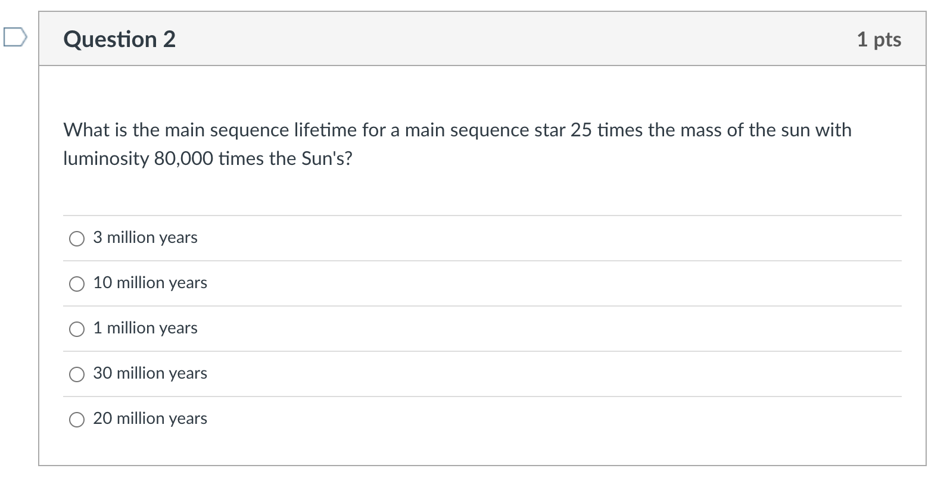Click empty row space beside '20 million years'
This screenshot has width=947, height=487.
pyautogui.click(x=554, y=419)
